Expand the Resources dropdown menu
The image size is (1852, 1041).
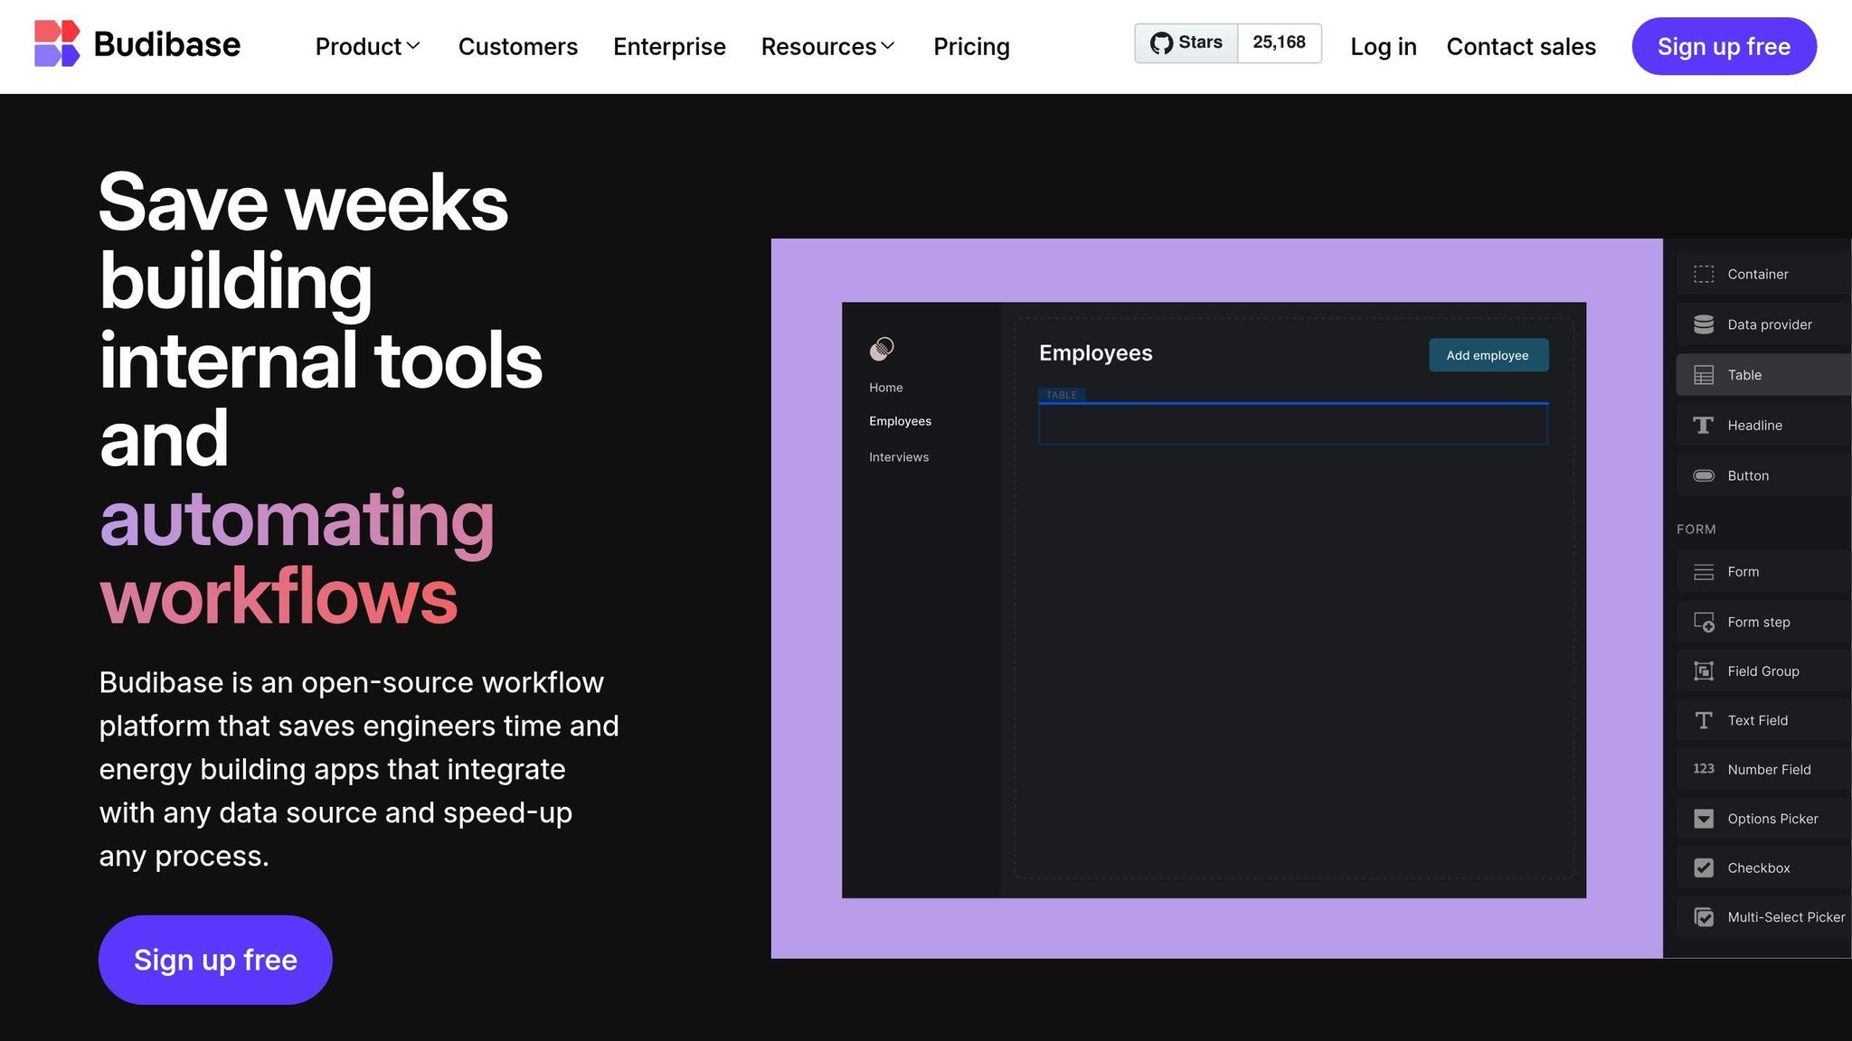827,46
